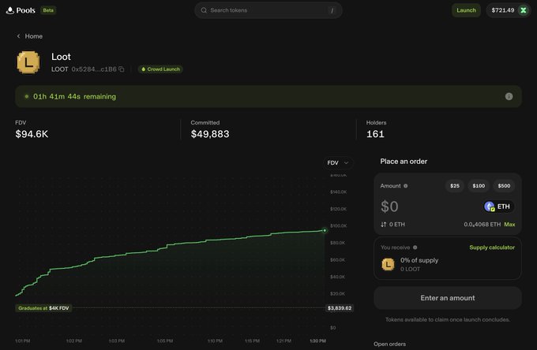Image resolution: width=537 pixels, height=350 pixels.
Task: Click the $0 amount input
Action: pos(389,207)
